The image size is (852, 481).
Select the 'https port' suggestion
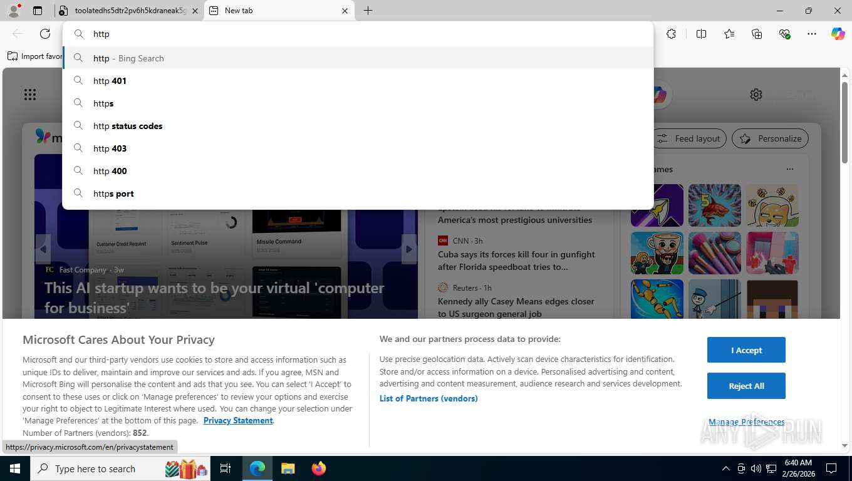[358, 194]
